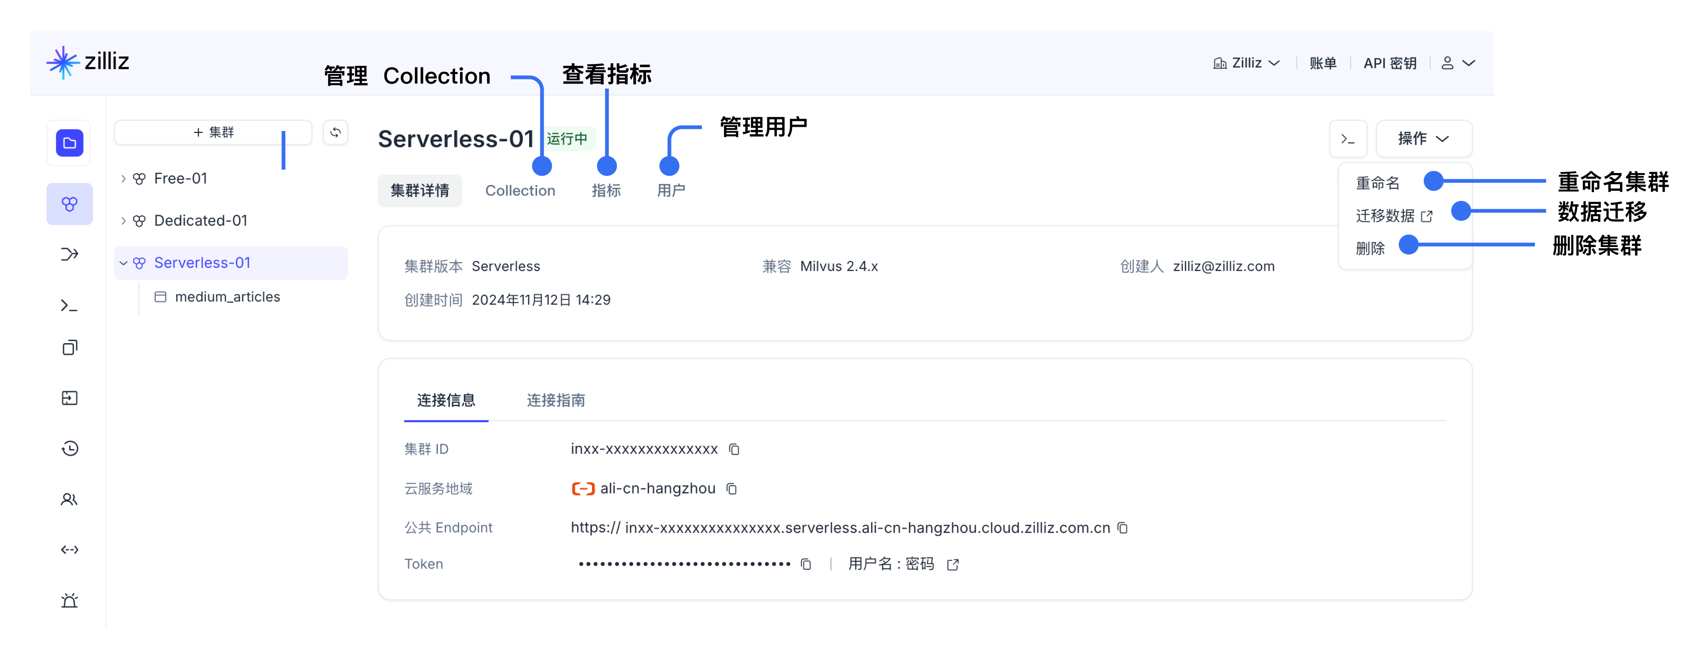
Task: Open the alarm siren sidebar icon
Action: pos(69,600)
